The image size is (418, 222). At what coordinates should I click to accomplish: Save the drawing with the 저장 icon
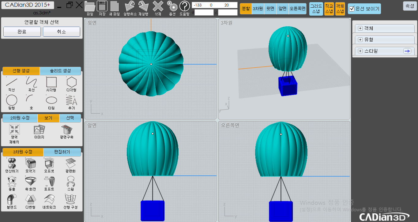(102, 7)
